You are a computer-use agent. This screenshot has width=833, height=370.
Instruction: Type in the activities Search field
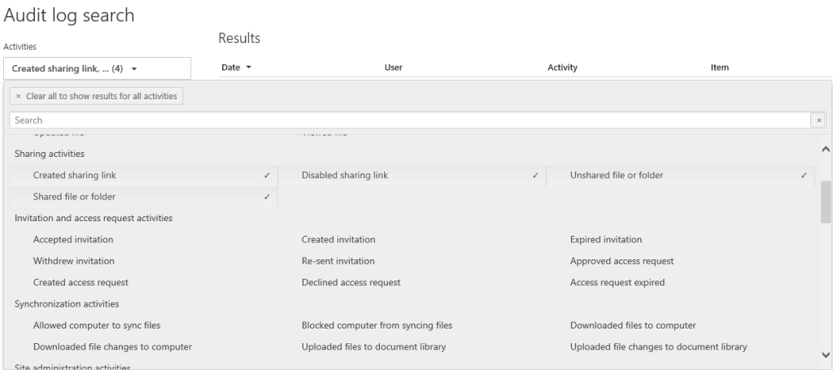tap(407, 120)
